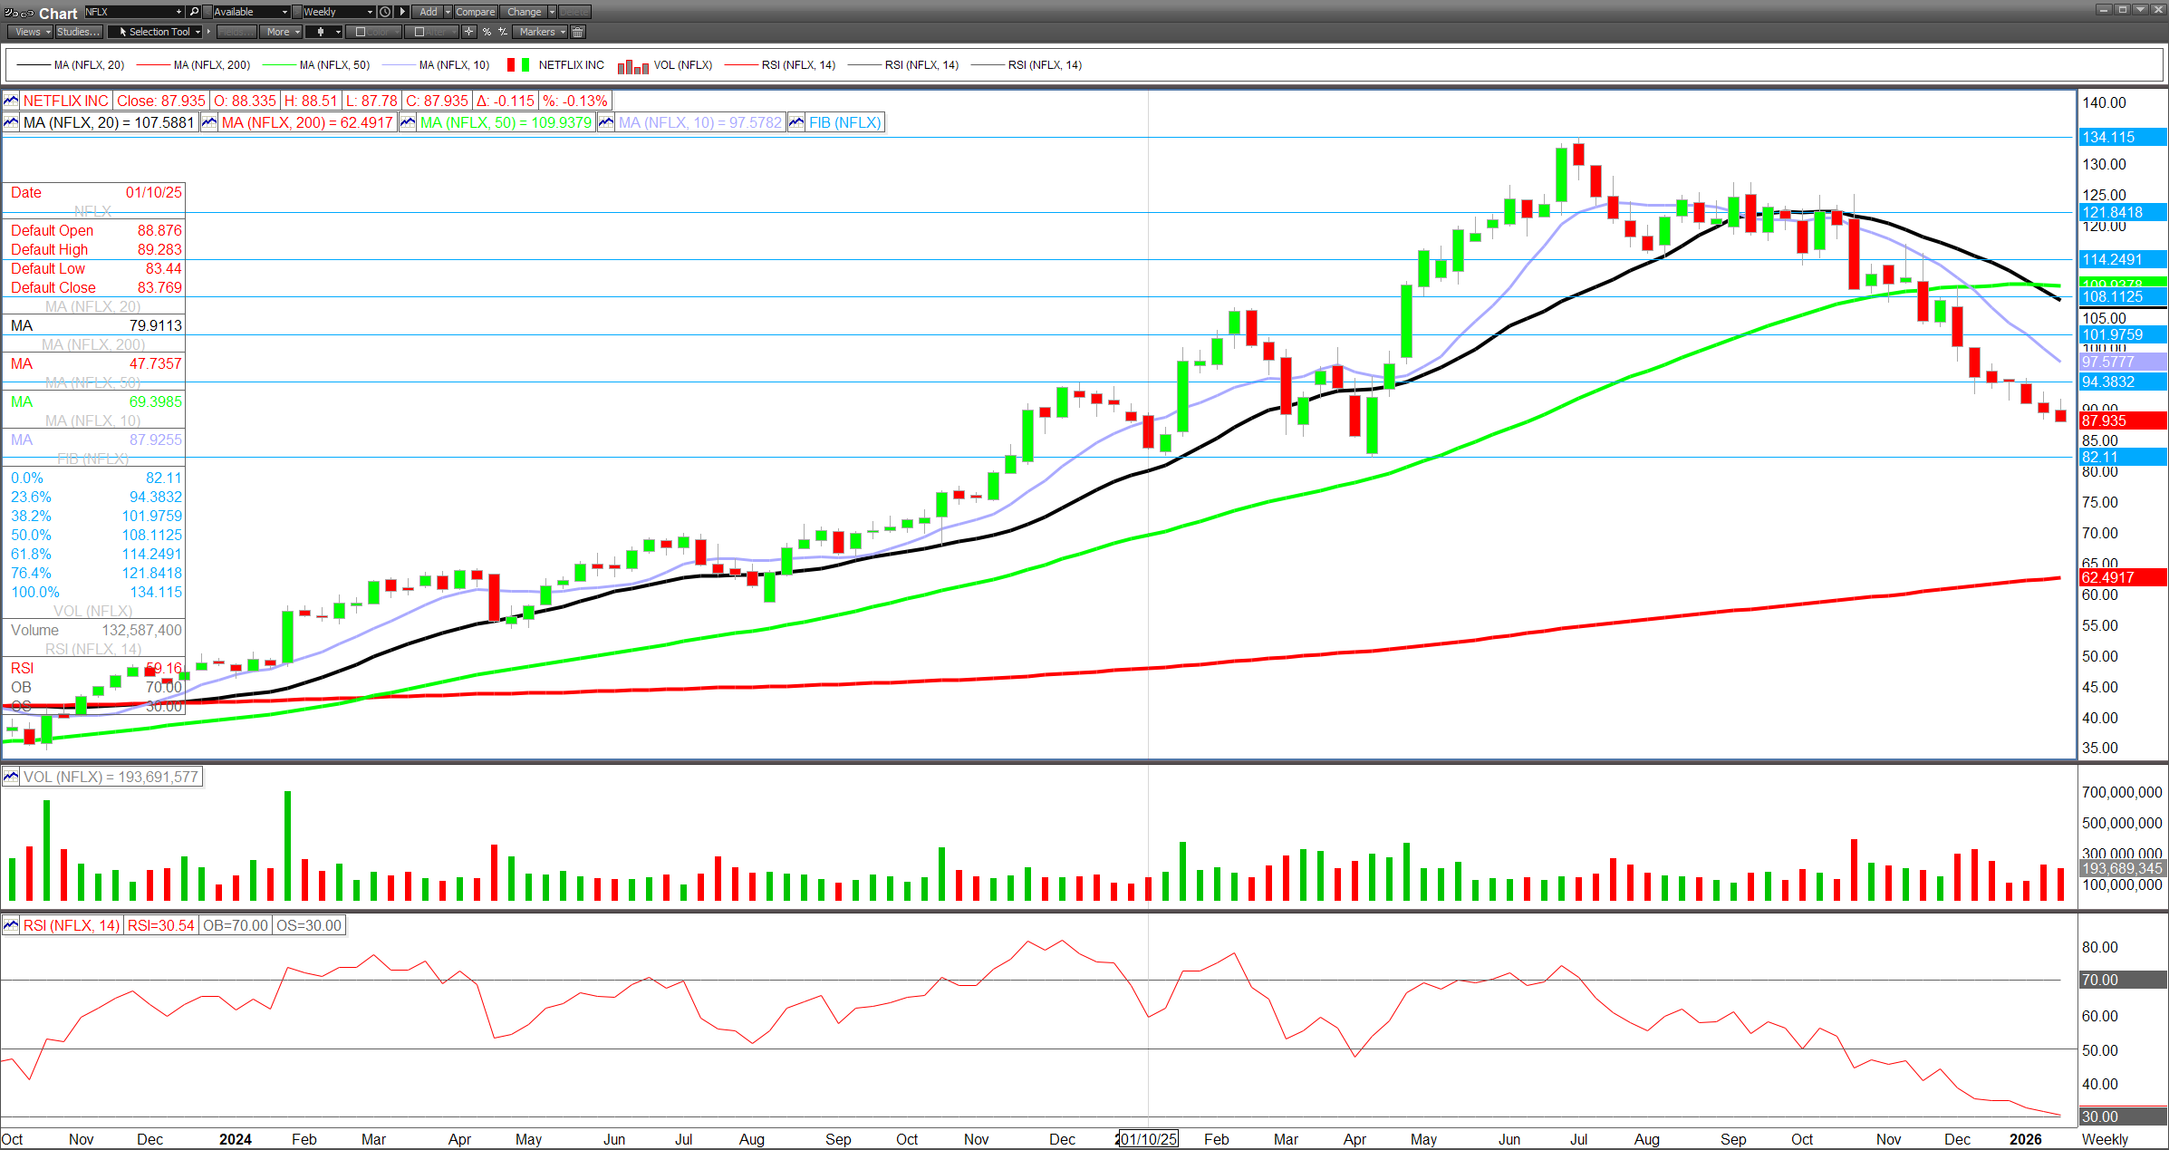The image size is (2169, 1150).
Task: Open the candlestick chart type dropdown
Action: click(338, 32)
